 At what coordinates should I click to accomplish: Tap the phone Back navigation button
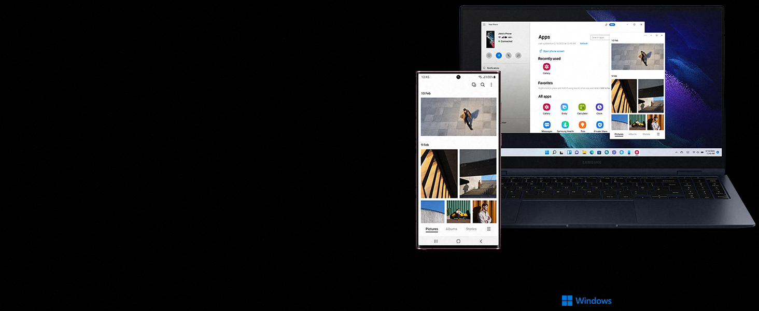pyautogui.click(x=481, y=242)
